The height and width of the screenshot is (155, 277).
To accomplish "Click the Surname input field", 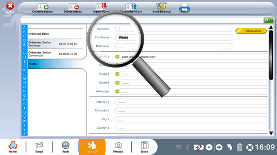I will pos(173,29).
